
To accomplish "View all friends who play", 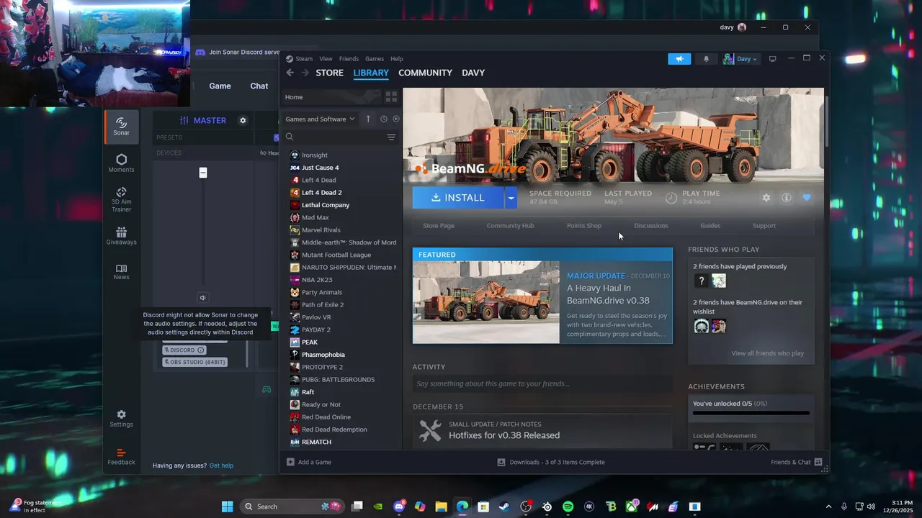I will pyautogui.click(x=767, y=353).
